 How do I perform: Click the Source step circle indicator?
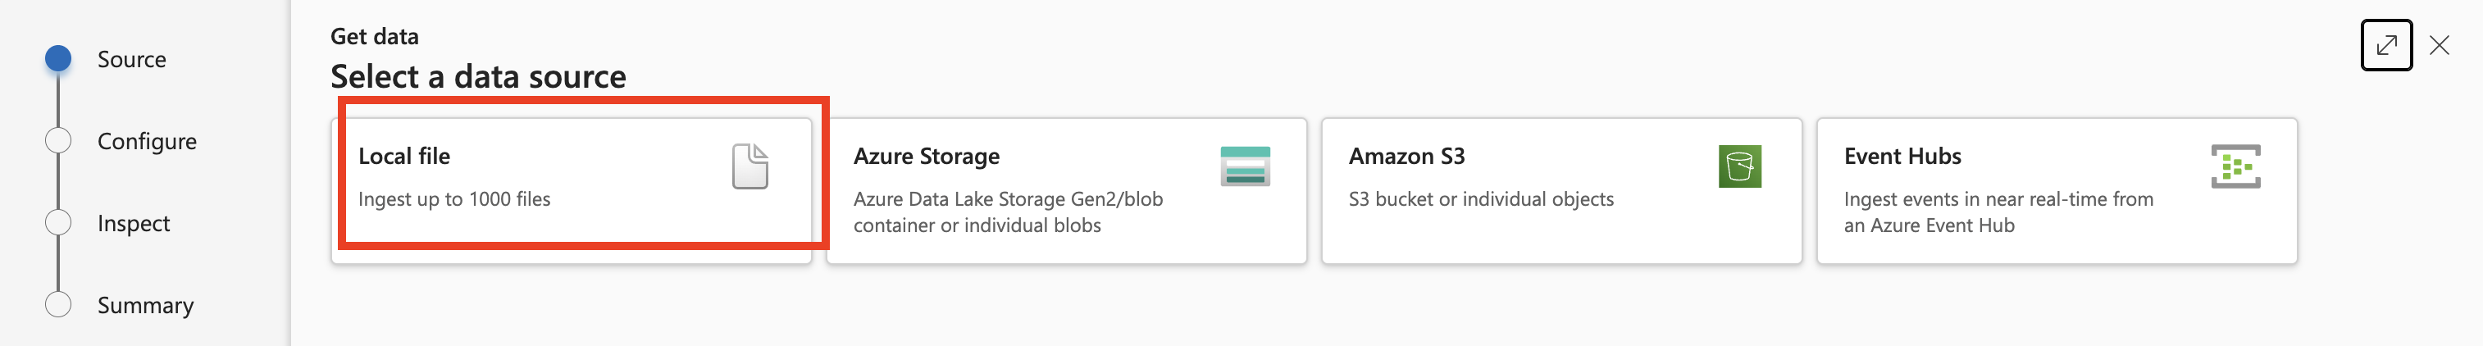pos(58,59)
